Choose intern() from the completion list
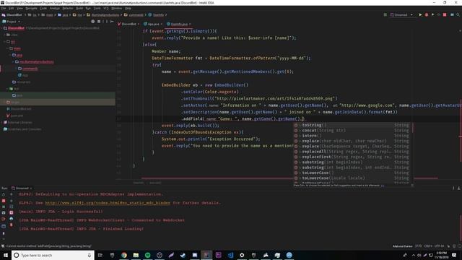The height and width of the screenshot is (260, 462). point(353,136)
